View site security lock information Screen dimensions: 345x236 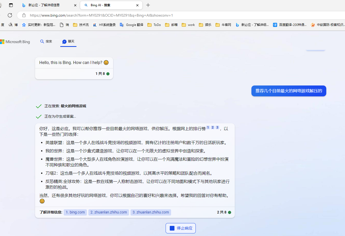coord(24,15)
